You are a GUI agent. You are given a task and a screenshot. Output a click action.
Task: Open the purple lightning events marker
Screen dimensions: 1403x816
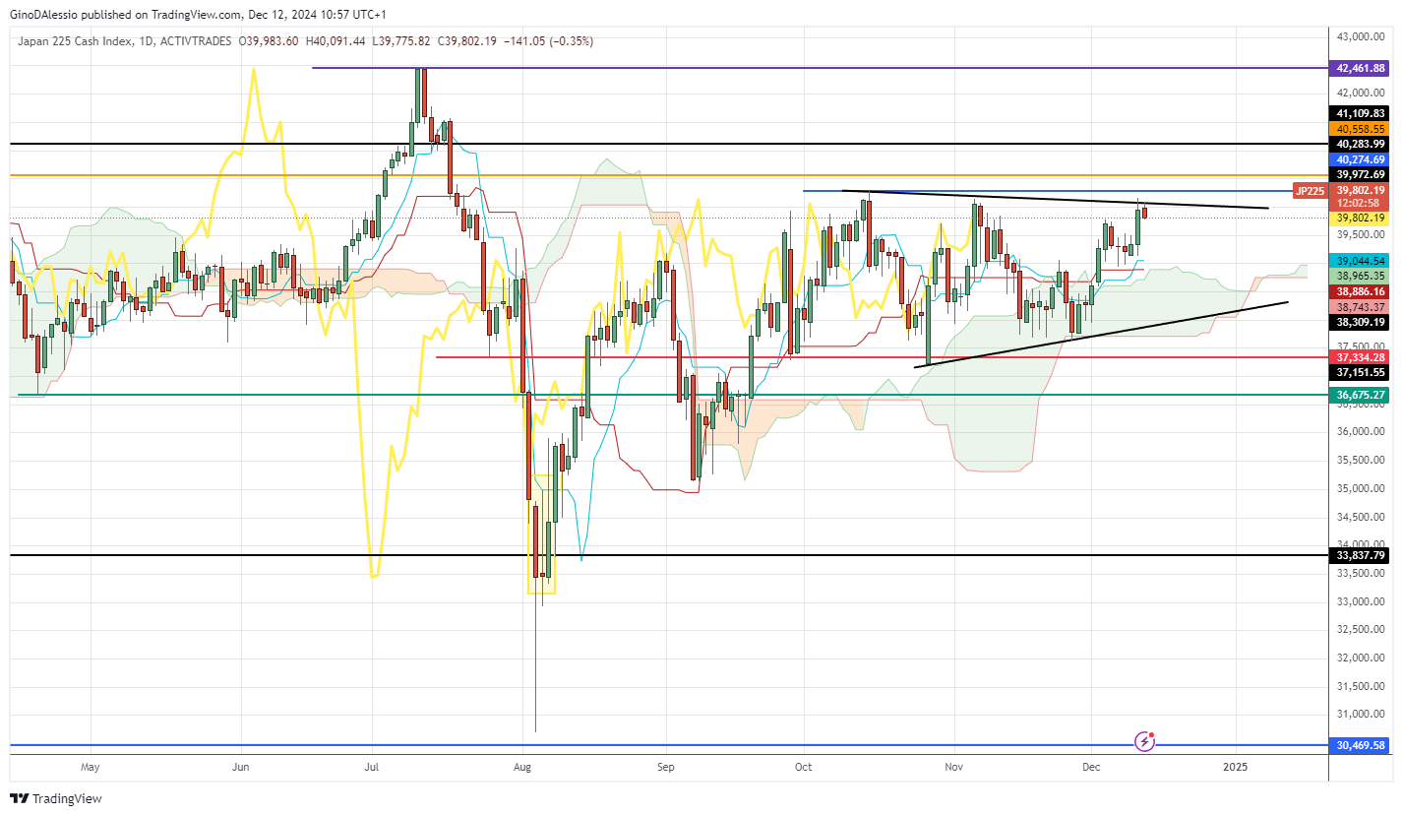1144,740
